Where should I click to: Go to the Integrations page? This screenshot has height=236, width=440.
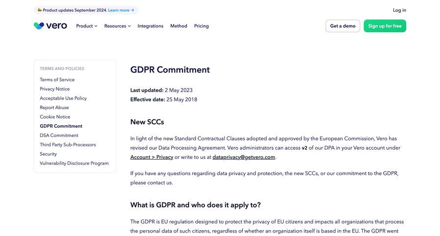tap(151, 26)
